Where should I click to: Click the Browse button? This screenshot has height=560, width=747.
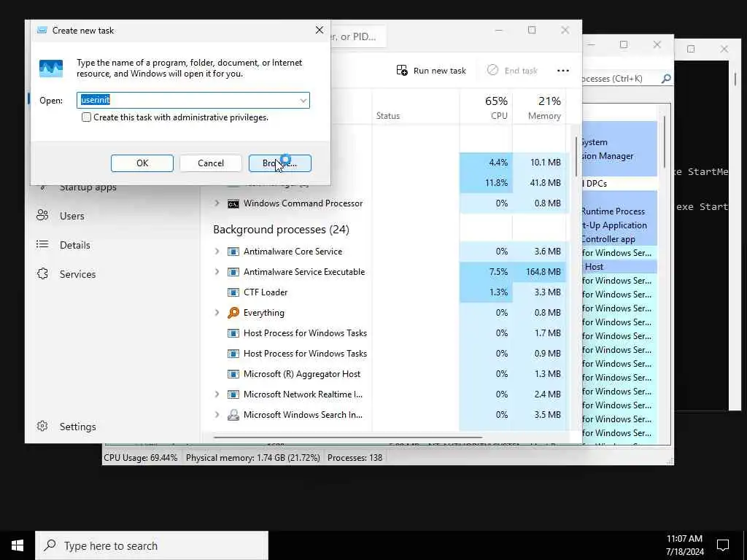click(279, 163)
